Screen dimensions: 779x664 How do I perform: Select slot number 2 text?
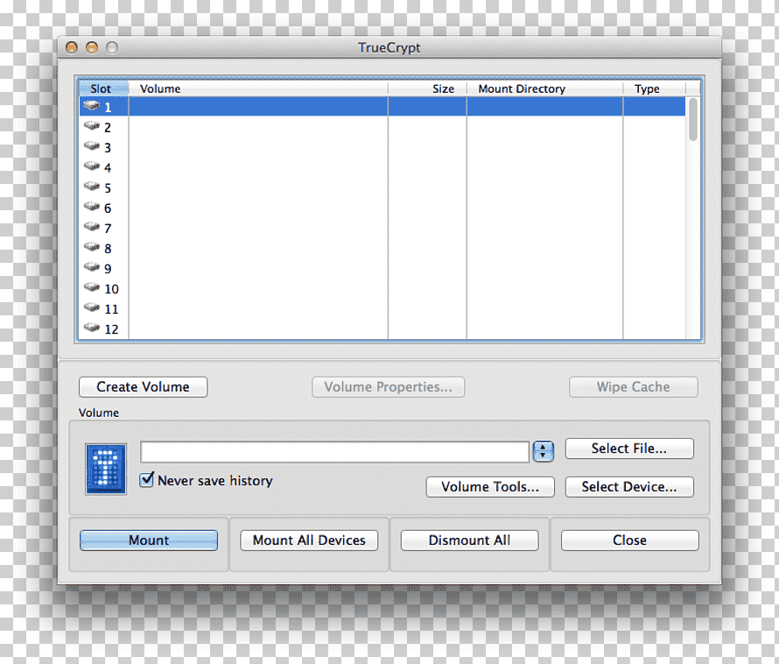click(x=108, y=127)
